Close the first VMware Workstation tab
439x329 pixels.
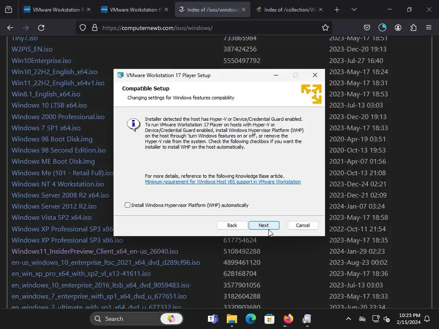[88, 9]
